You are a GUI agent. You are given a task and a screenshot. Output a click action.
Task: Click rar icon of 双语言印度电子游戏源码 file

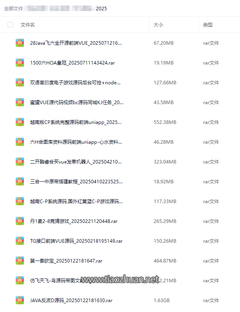point(20,83)
